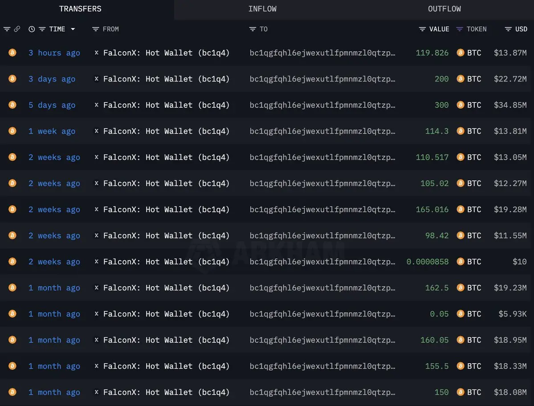Click BTC token icon in 200 BTC row
Screen dimensions: 534x406
(461, 79)
